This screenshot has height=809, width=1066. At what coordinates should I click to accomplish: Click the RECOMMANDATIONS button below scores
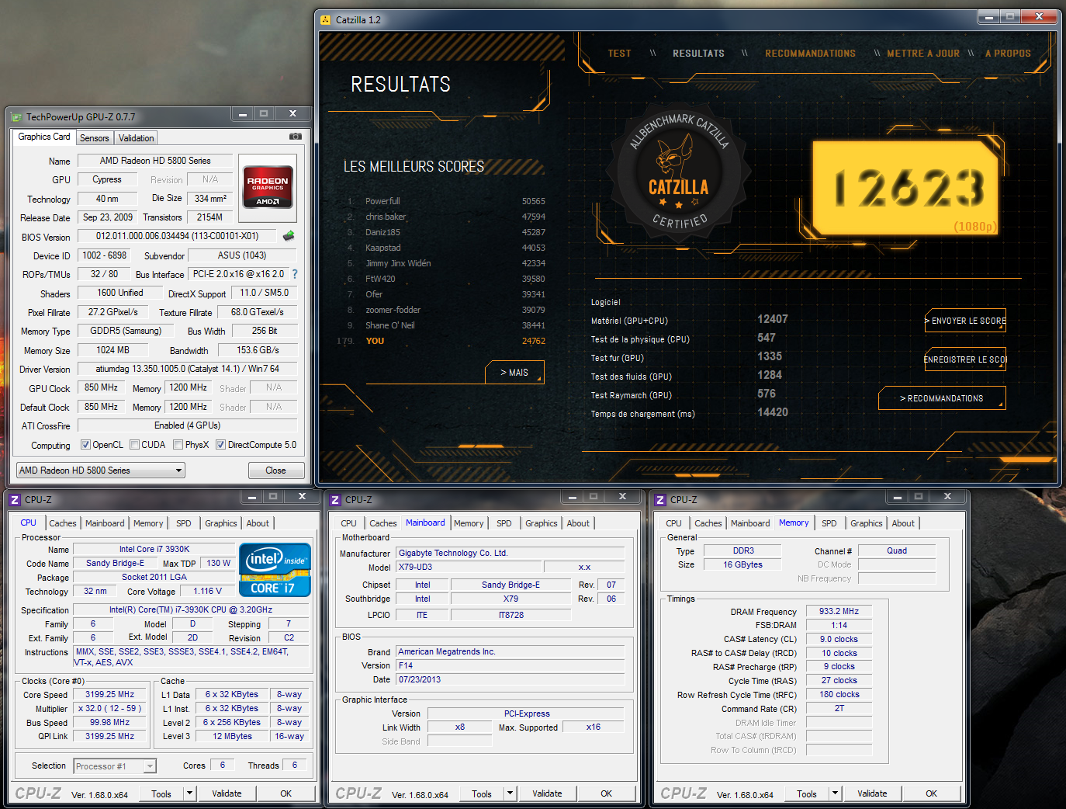coord(942,398)
